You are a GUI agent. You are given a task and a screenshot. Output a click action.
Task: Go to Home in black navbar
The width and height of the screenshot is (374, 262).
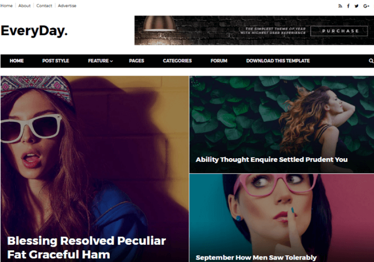pyautogui.click(x=16, y=61)
